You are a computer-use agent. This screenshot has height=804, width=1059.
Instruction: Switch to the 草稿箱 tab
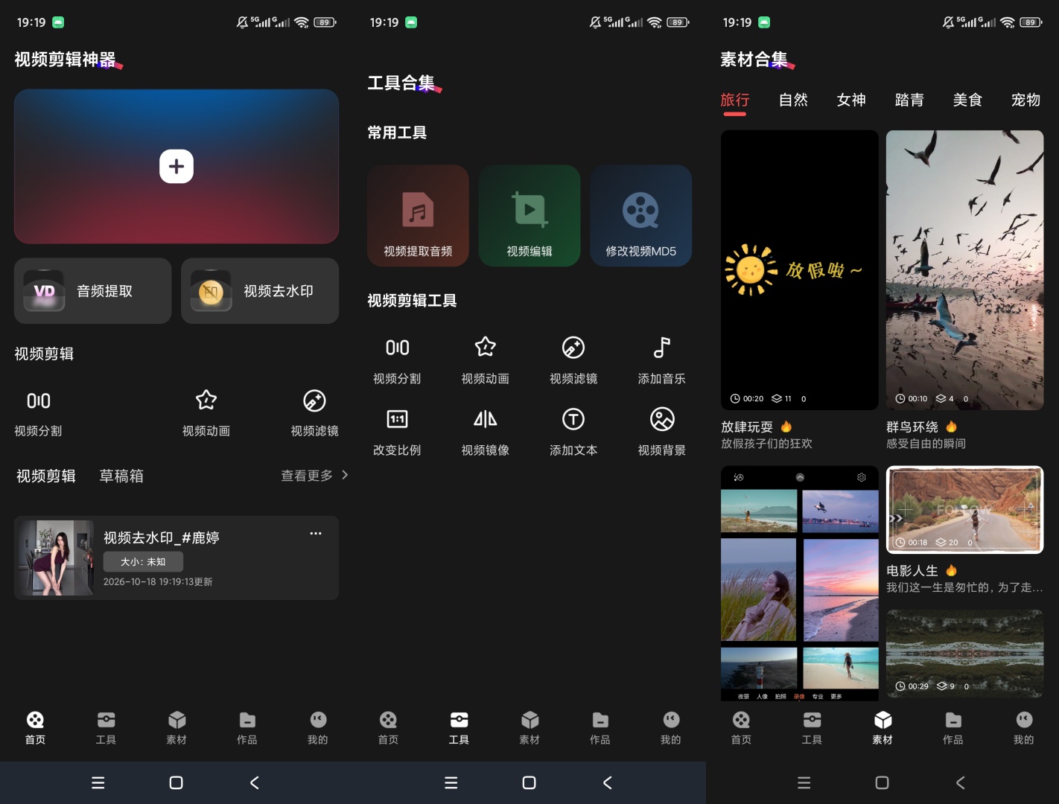pos(121,476)
